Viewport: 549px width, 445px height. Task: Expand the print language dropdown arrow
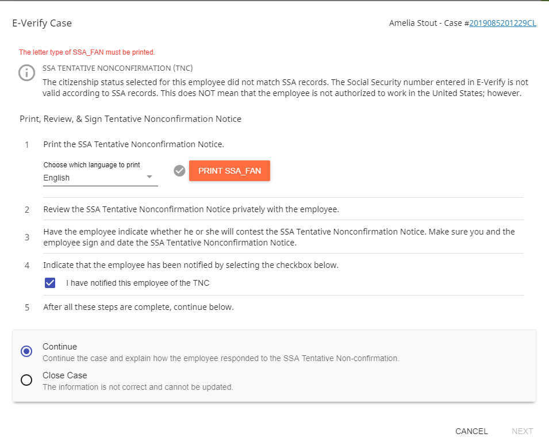(149, 177)
